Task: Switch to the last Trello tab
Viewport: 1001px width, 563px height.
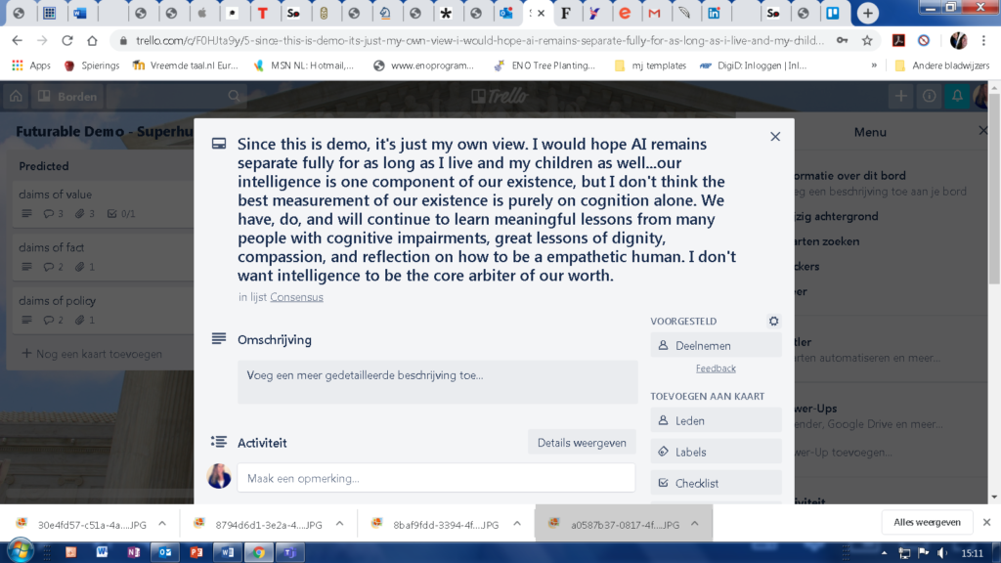Action: point(833,13)
